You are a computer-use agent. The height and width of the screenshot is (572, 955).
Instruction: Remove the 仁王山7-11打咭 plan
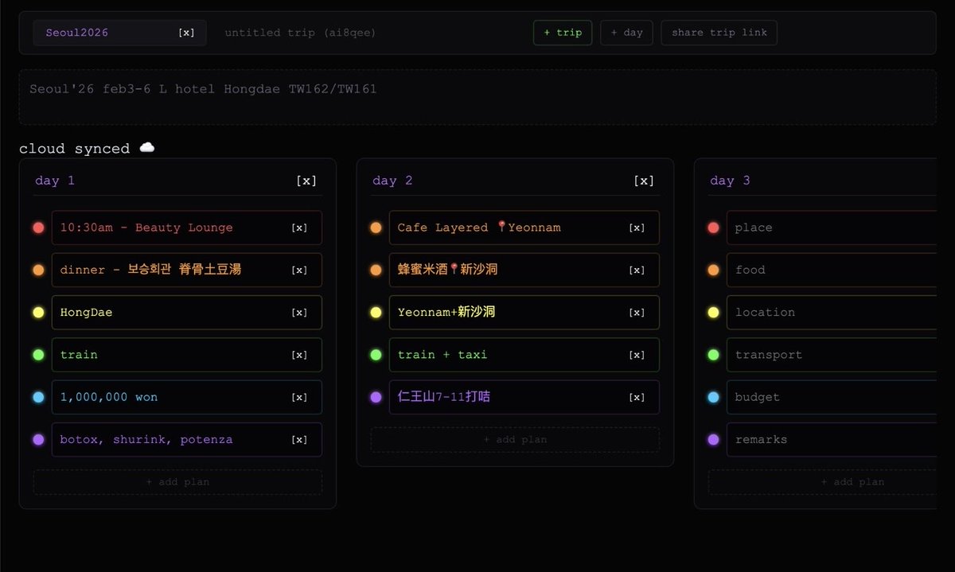click(x=637, y=397)
